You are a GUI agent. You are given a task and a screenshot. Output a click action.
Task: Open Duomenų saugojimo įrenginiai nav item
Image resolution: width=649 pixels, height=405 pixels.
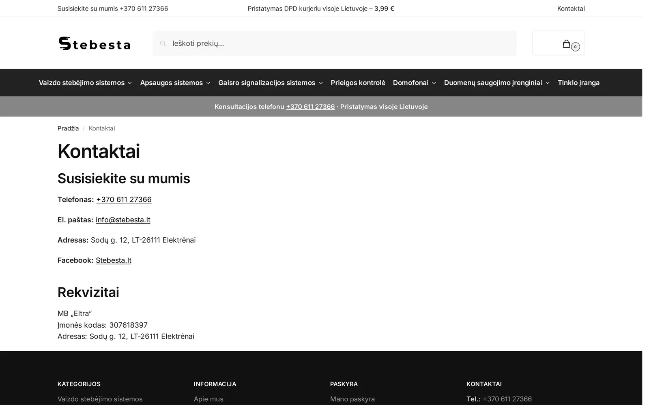(x=493, y=83)
